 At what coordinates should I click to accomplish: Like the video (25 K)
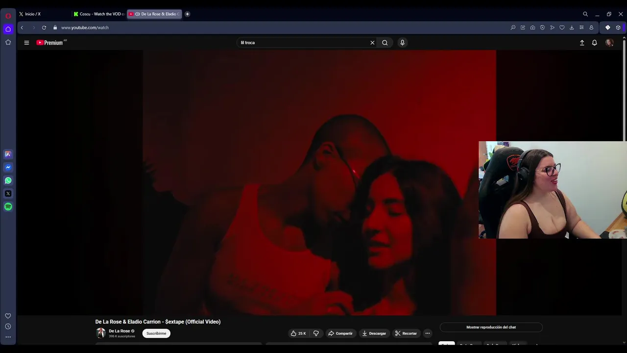[x=298, y=333]
